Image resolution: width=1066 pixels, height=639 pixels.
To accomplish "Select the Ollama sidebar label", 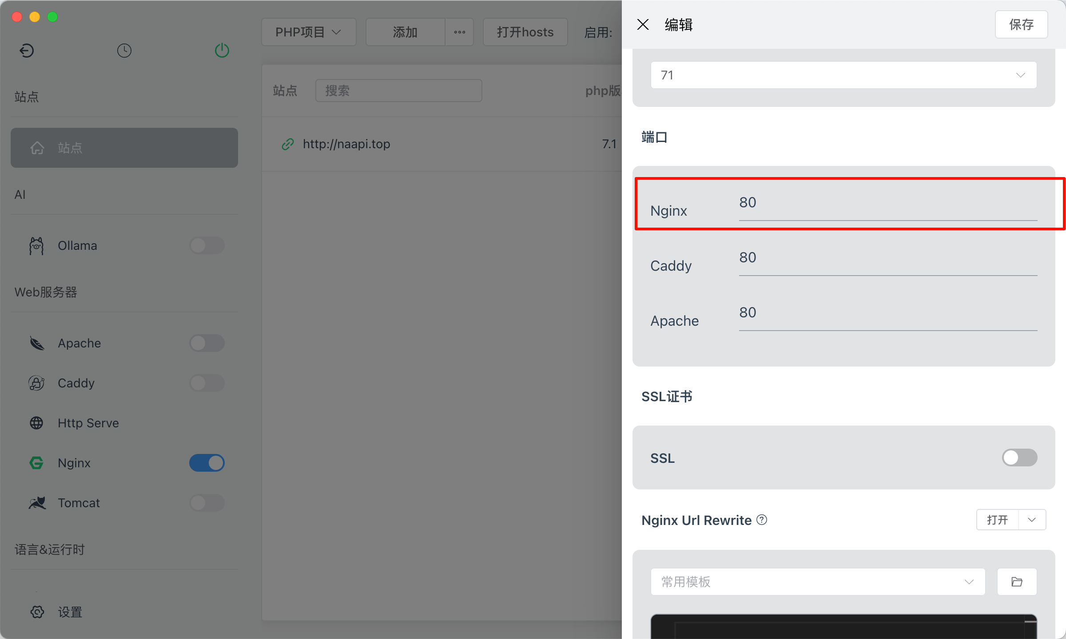I will coord(77,245).
